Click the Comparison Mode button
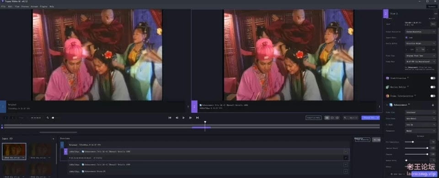439x178 pixels. point(313,118)
